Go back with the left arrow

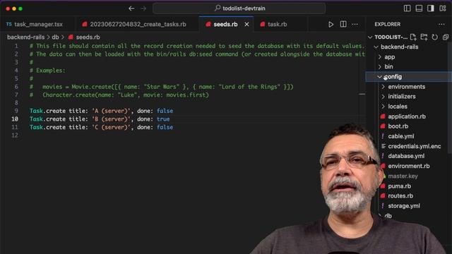(131, 8)
